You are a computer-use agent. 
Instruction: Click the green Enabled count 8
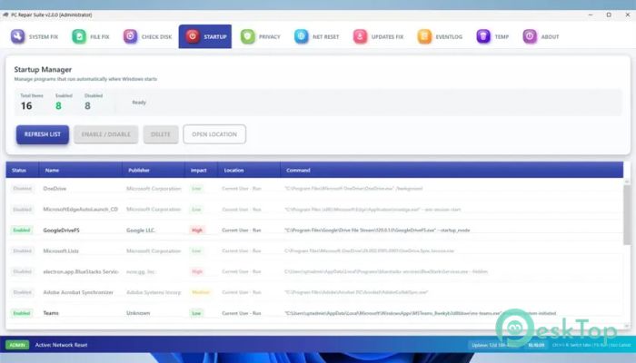tap(58, 106)
